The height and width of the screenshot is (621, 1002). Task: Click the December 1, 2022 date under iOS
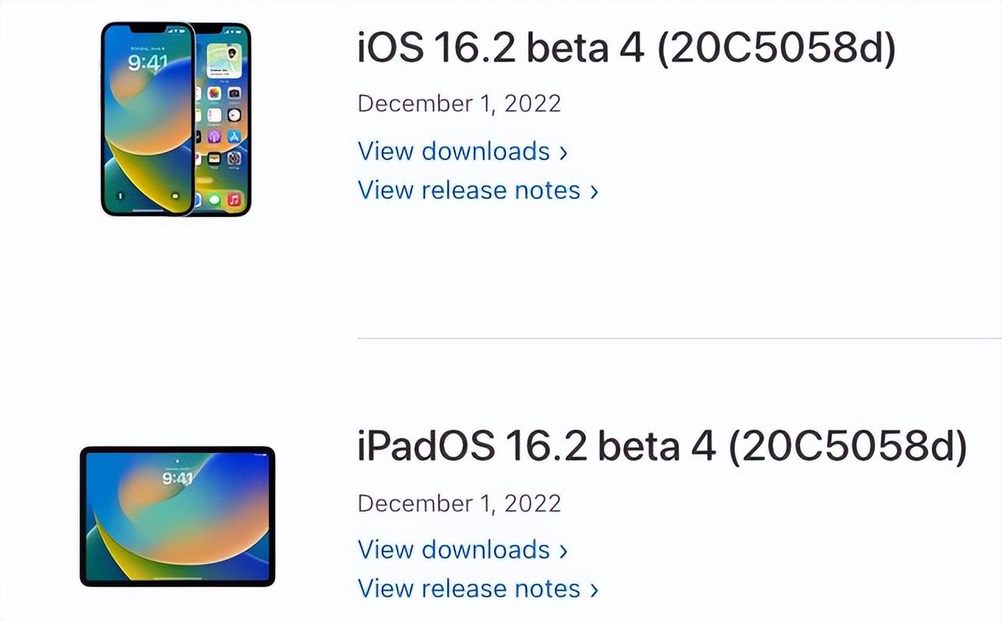458,103
